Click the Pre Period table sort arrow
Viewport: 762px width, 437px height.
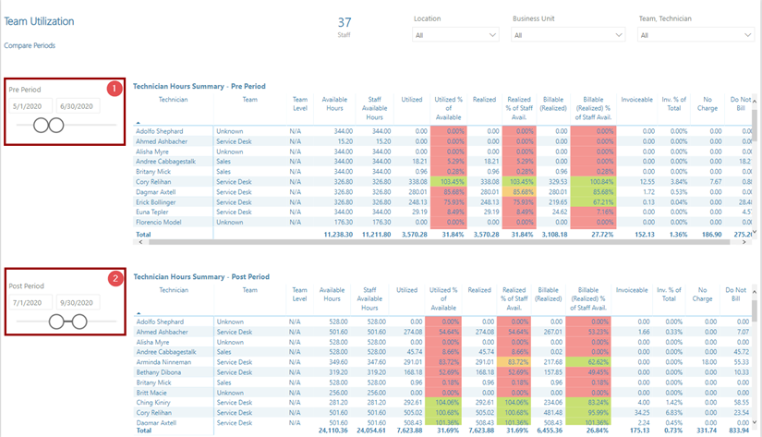137,122
